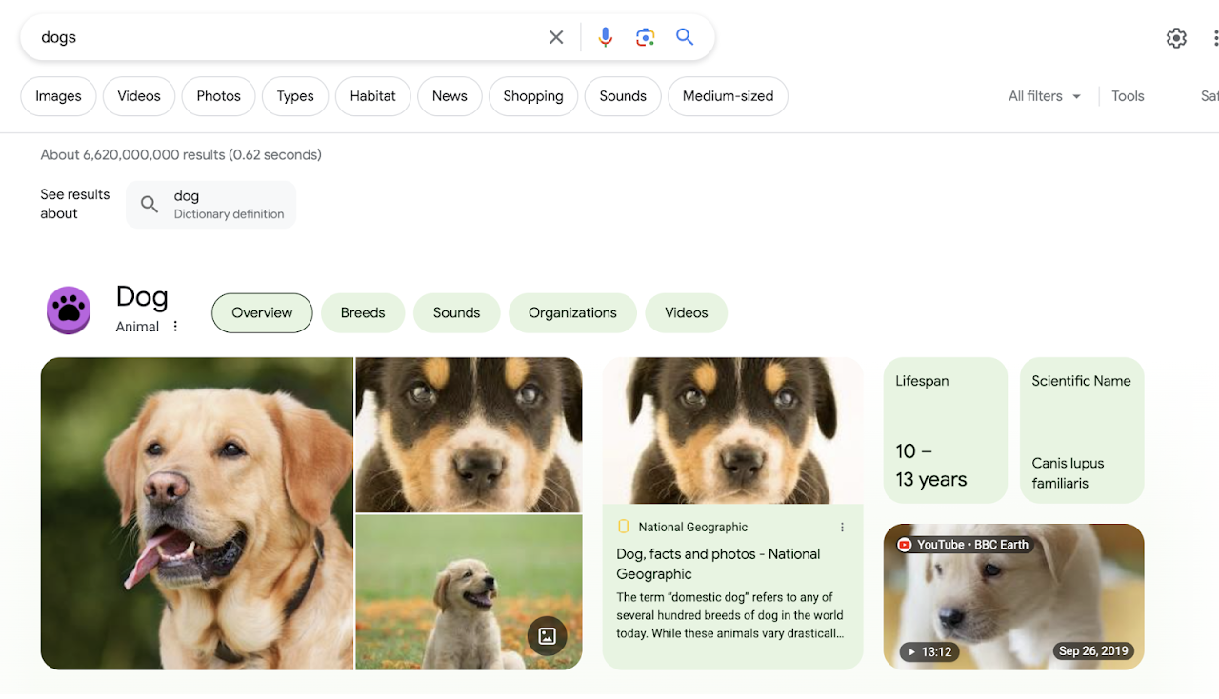This screenshot has height=699, width=1219.
Task: Open the Quick Settings gear icon
Action: [1176, 37]
